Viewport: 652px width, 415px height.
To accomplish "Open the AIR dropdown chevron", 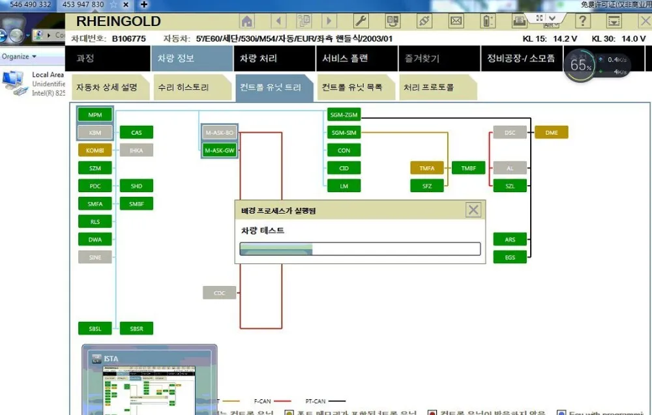I will (552, 18).
